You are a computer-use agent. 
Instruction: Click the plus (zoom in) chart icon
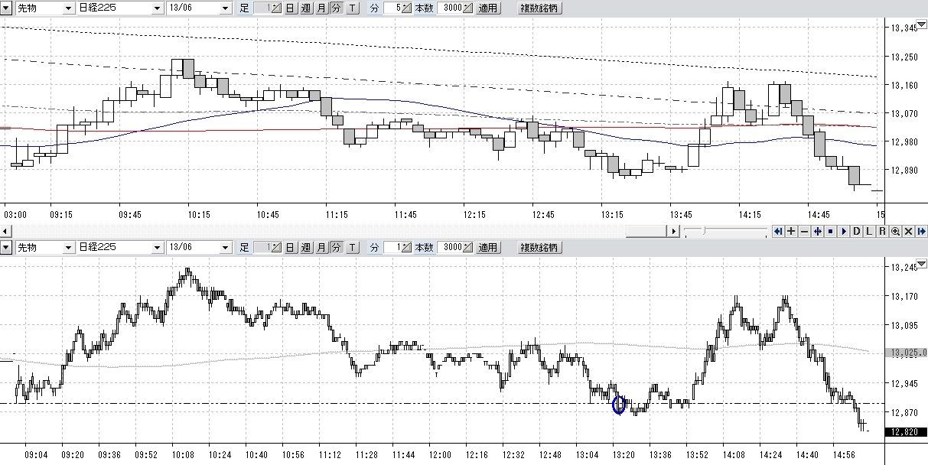pyautogui.click(x=791, y=231)
